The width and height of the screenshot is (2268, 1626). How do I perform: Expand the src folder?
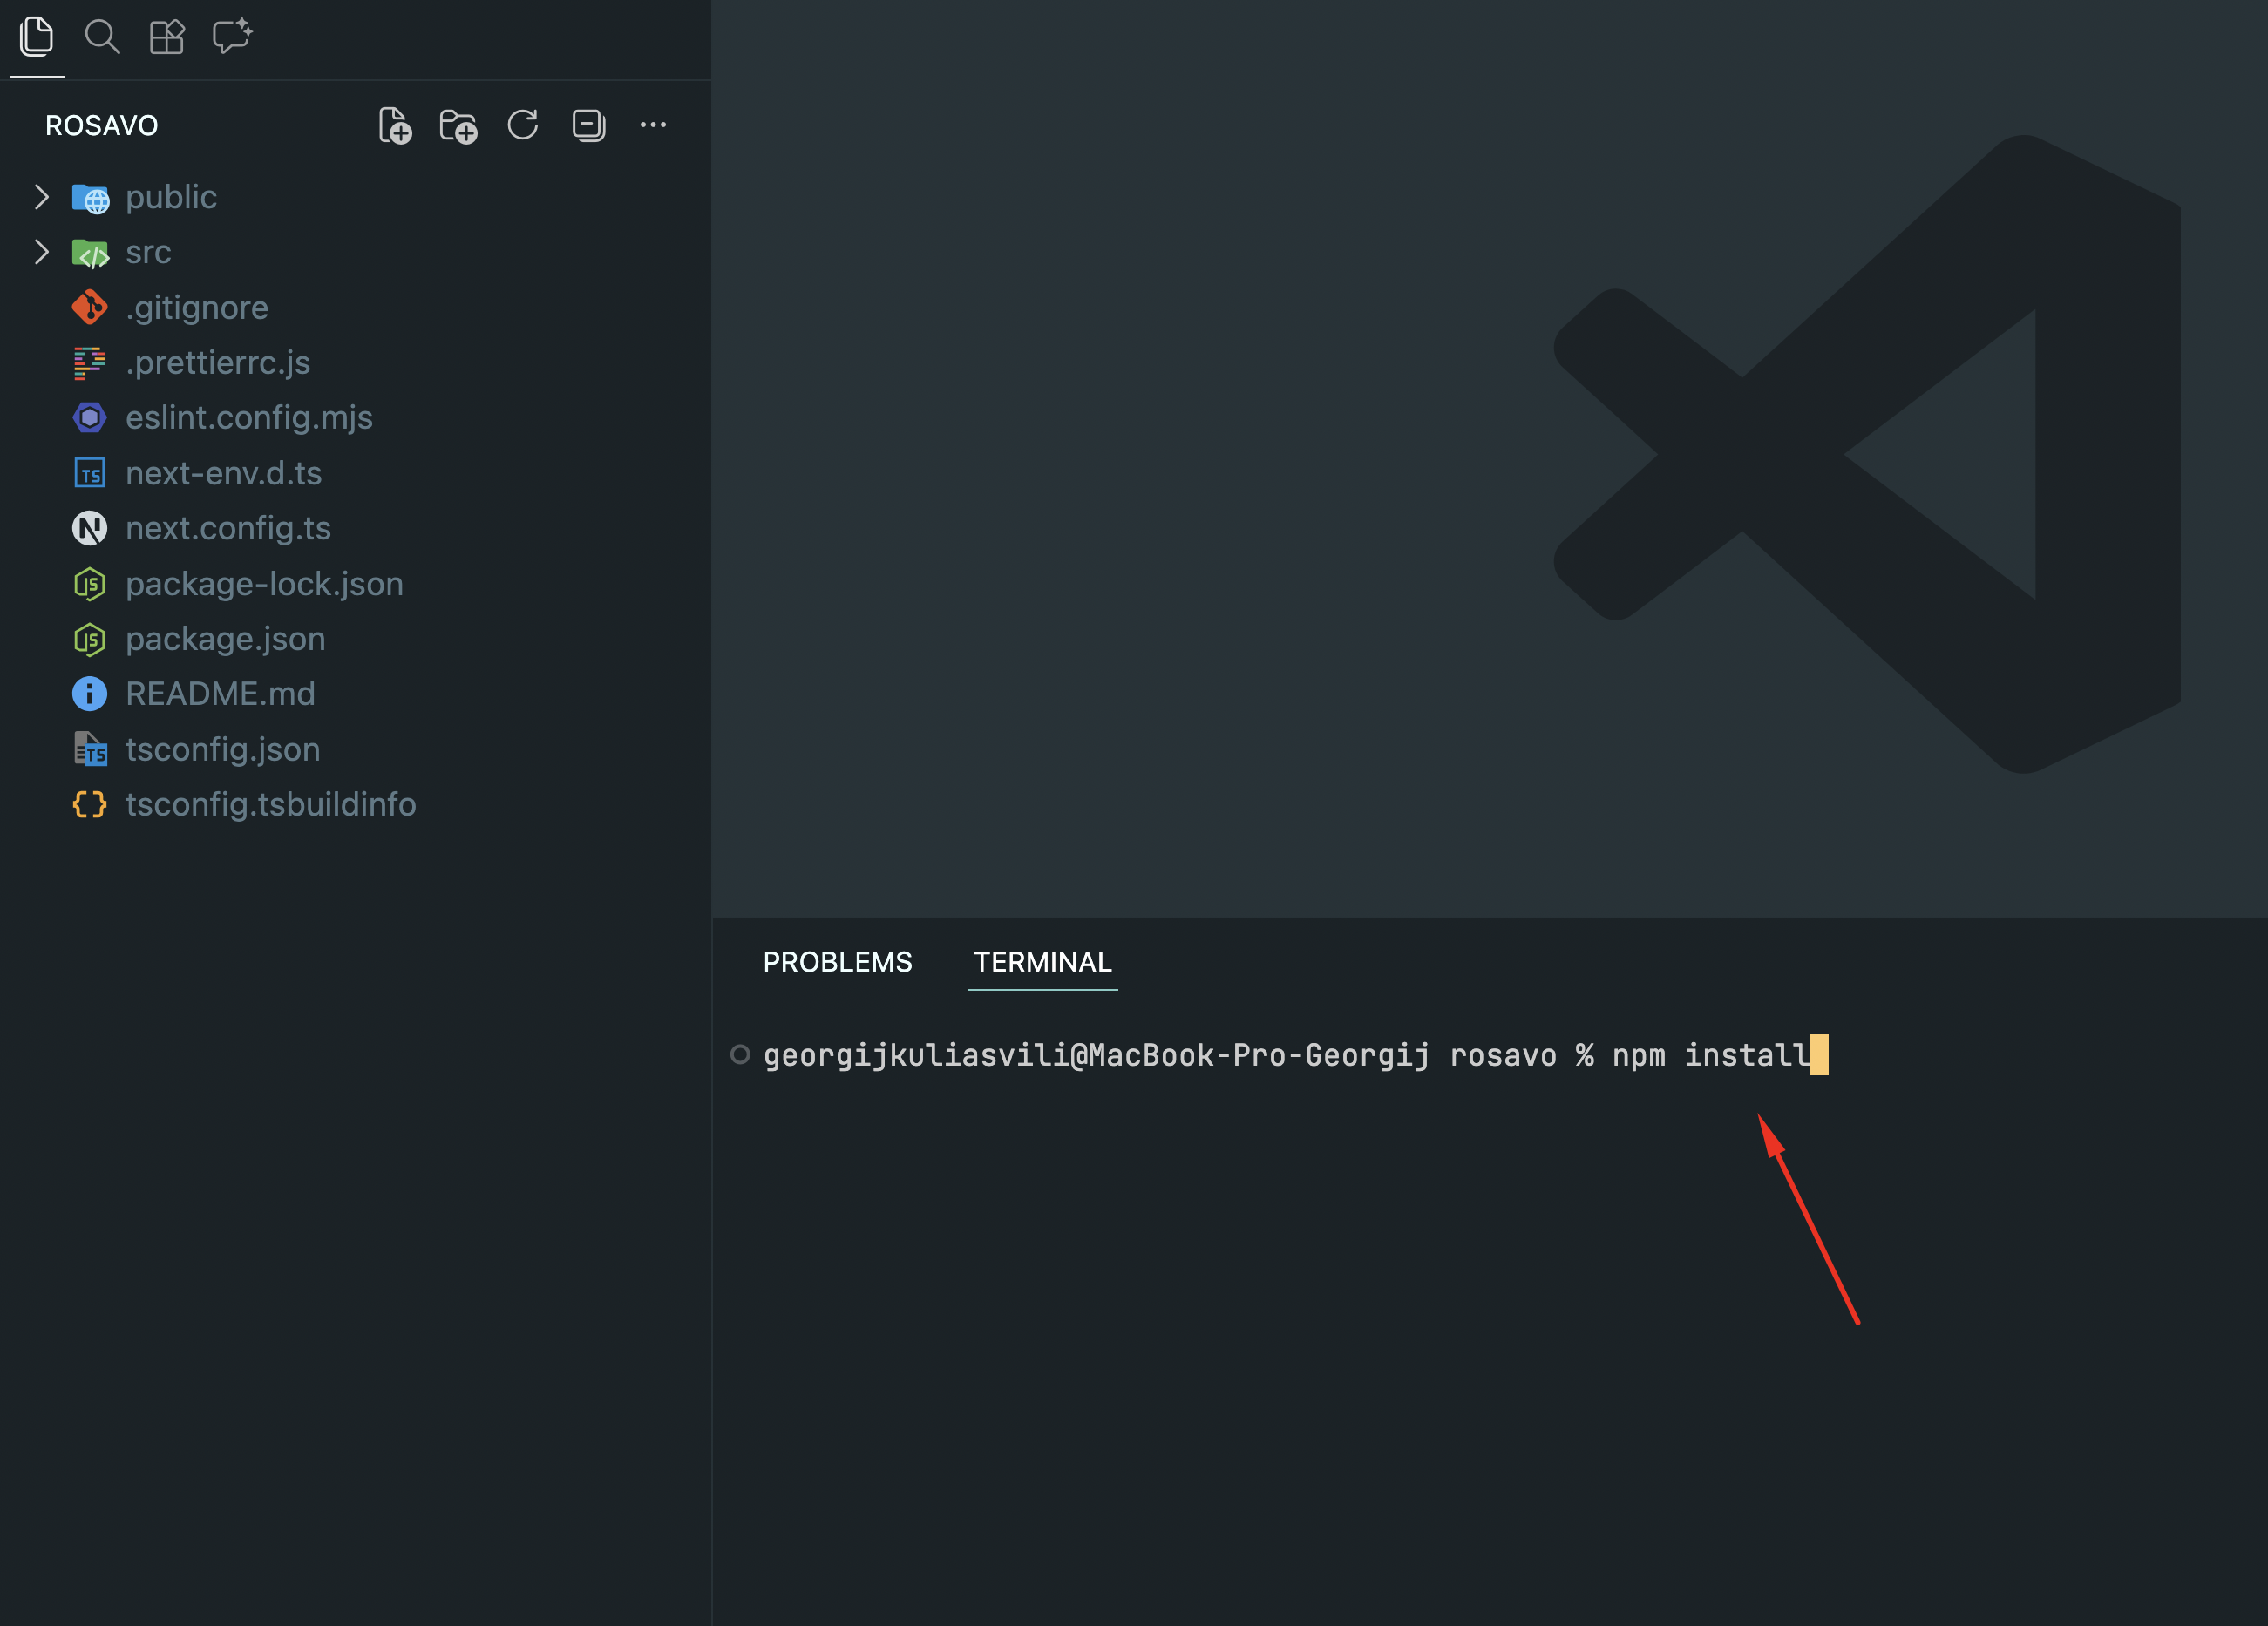[148, 252]
